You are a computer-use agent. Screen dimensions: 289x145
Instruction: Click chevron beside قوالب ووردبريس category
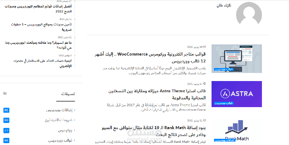74,140
